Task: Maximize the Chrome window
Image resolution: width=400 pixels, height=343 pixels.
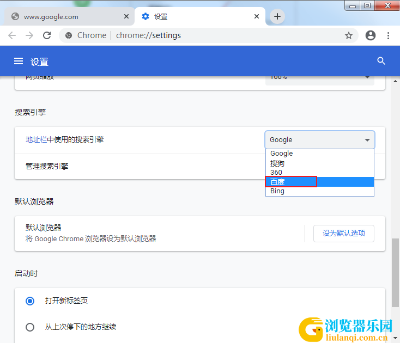Action: click(367, 5)
